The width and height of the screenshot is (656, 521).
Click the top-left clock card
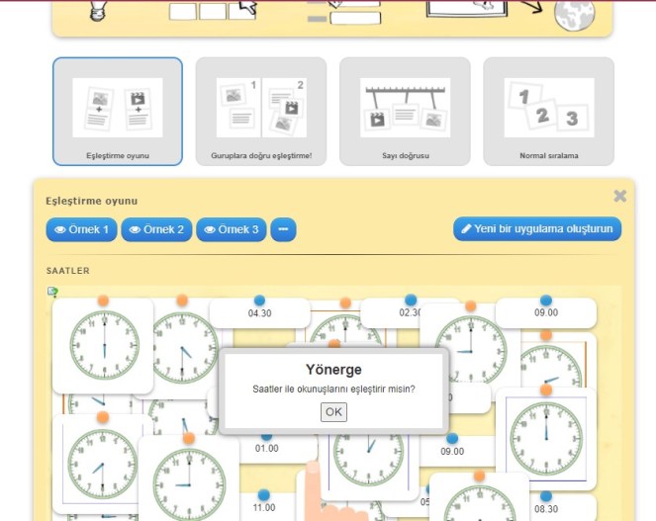102,346
